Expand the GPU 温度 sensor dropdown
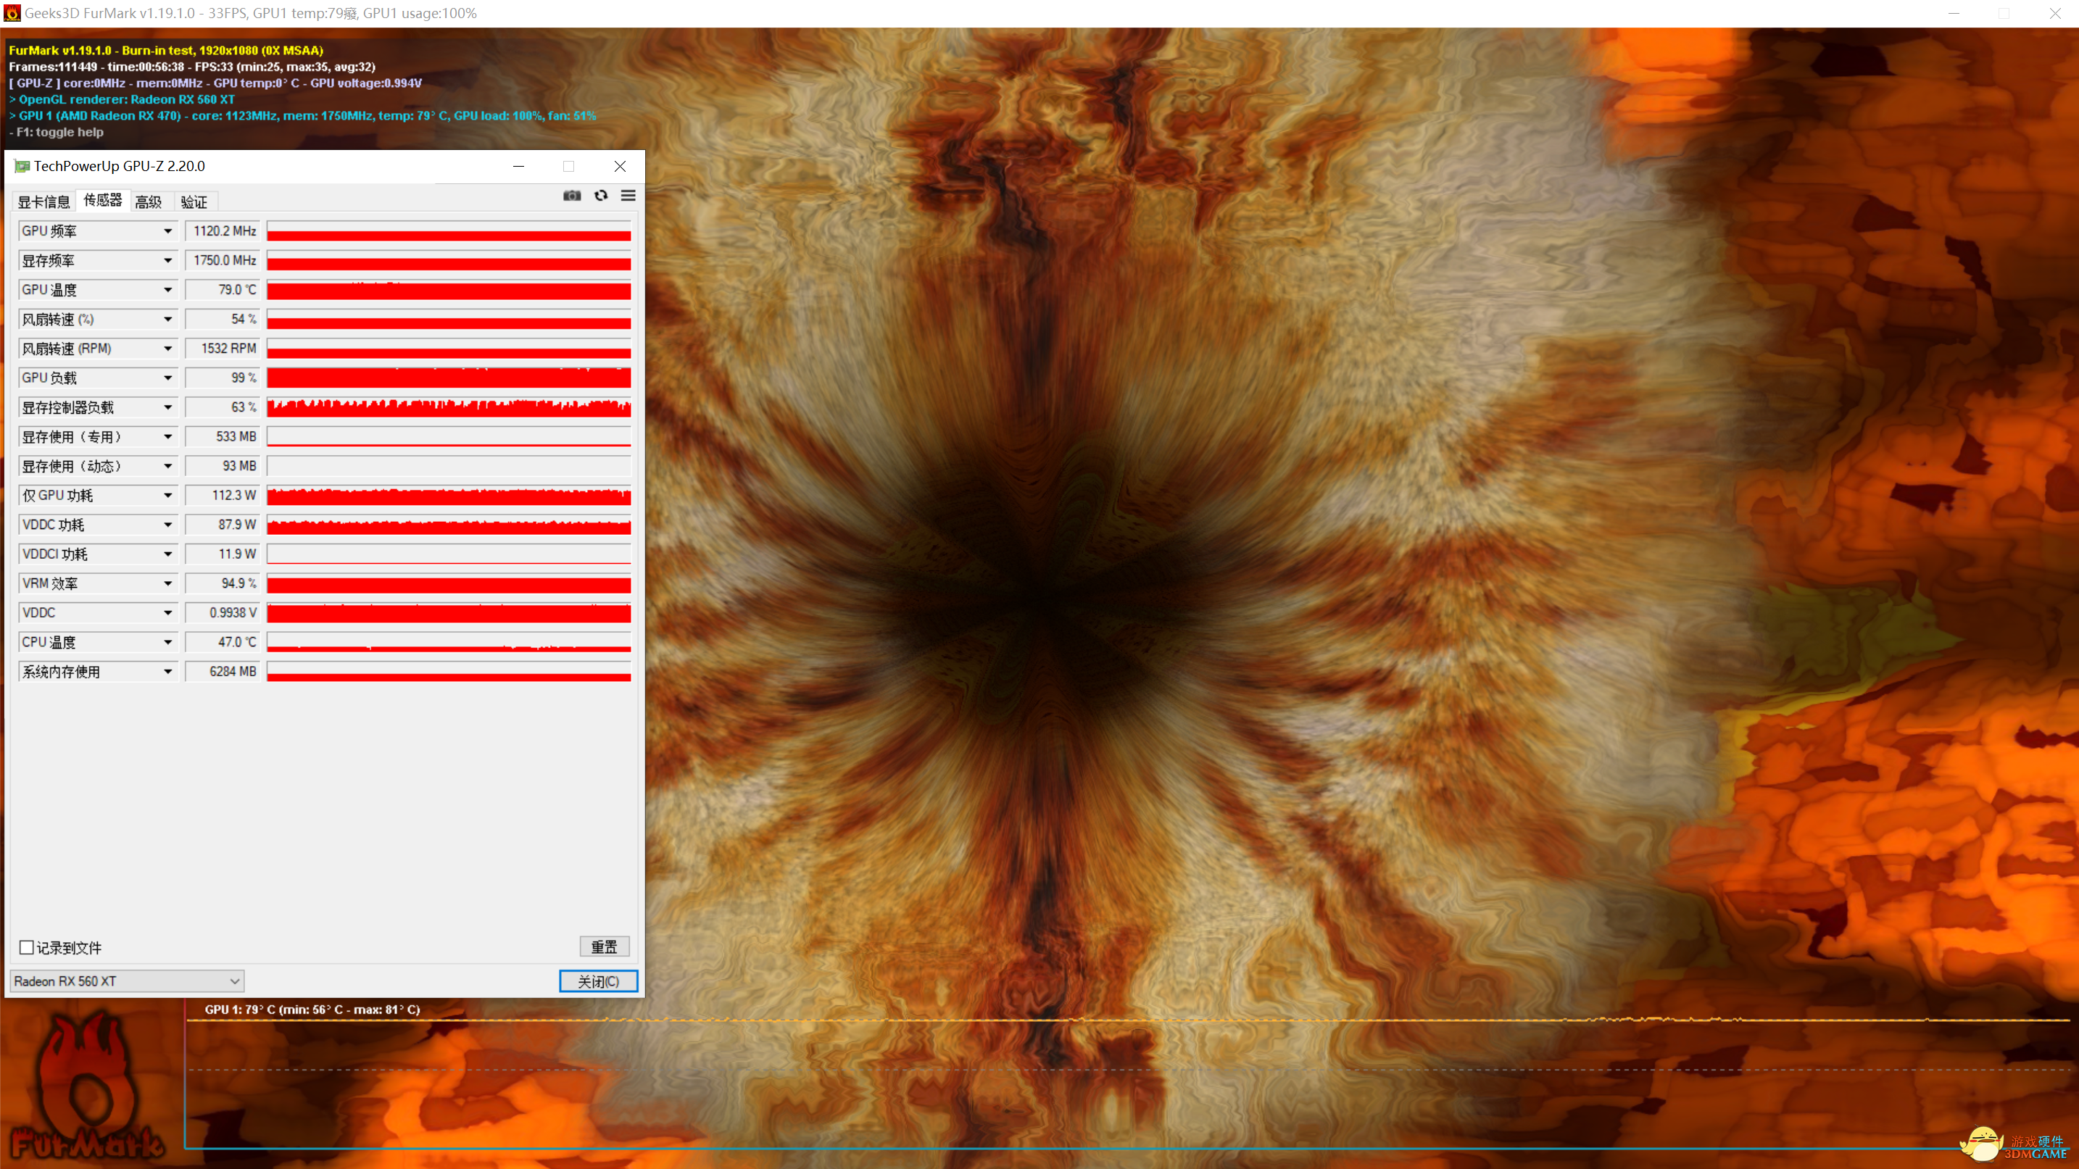2079x1169 pixels. [x=167, y=290]
